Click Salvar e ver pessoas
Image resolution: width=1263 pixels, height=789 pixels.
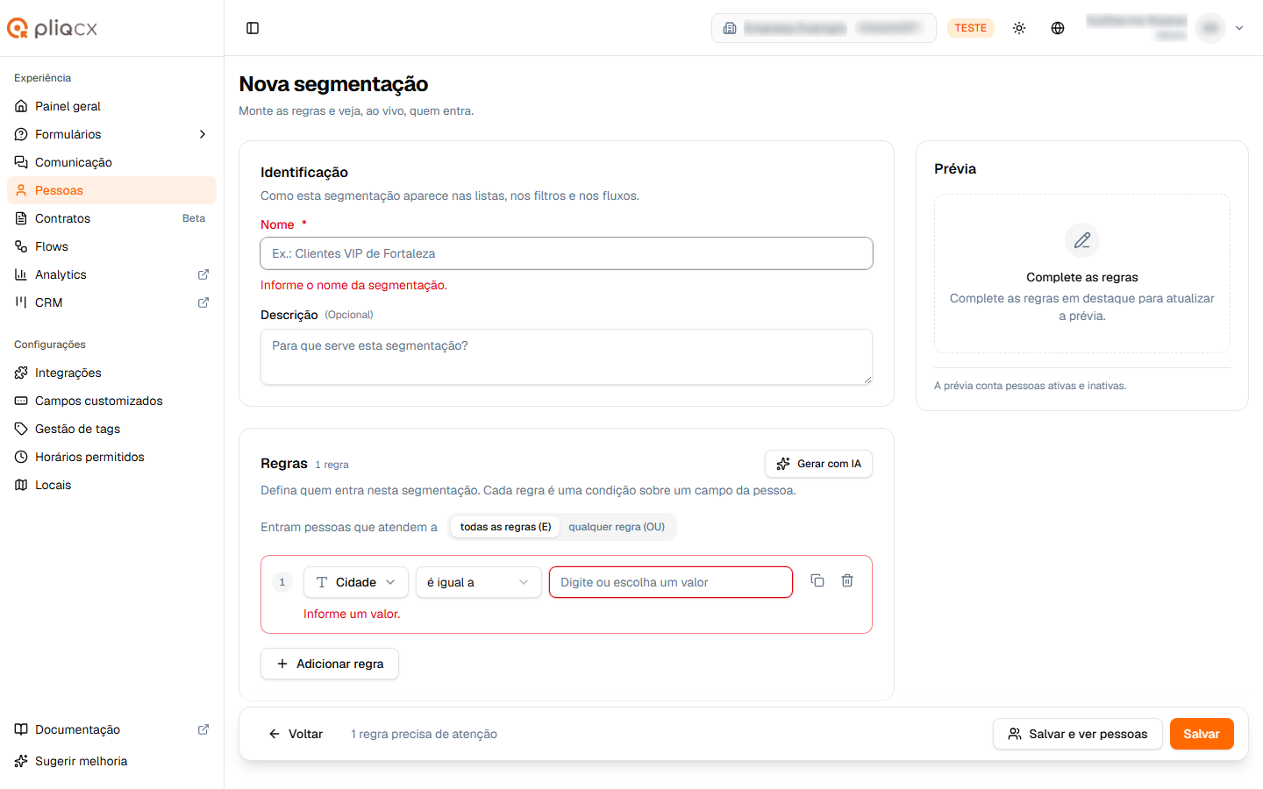[1078, 734]
